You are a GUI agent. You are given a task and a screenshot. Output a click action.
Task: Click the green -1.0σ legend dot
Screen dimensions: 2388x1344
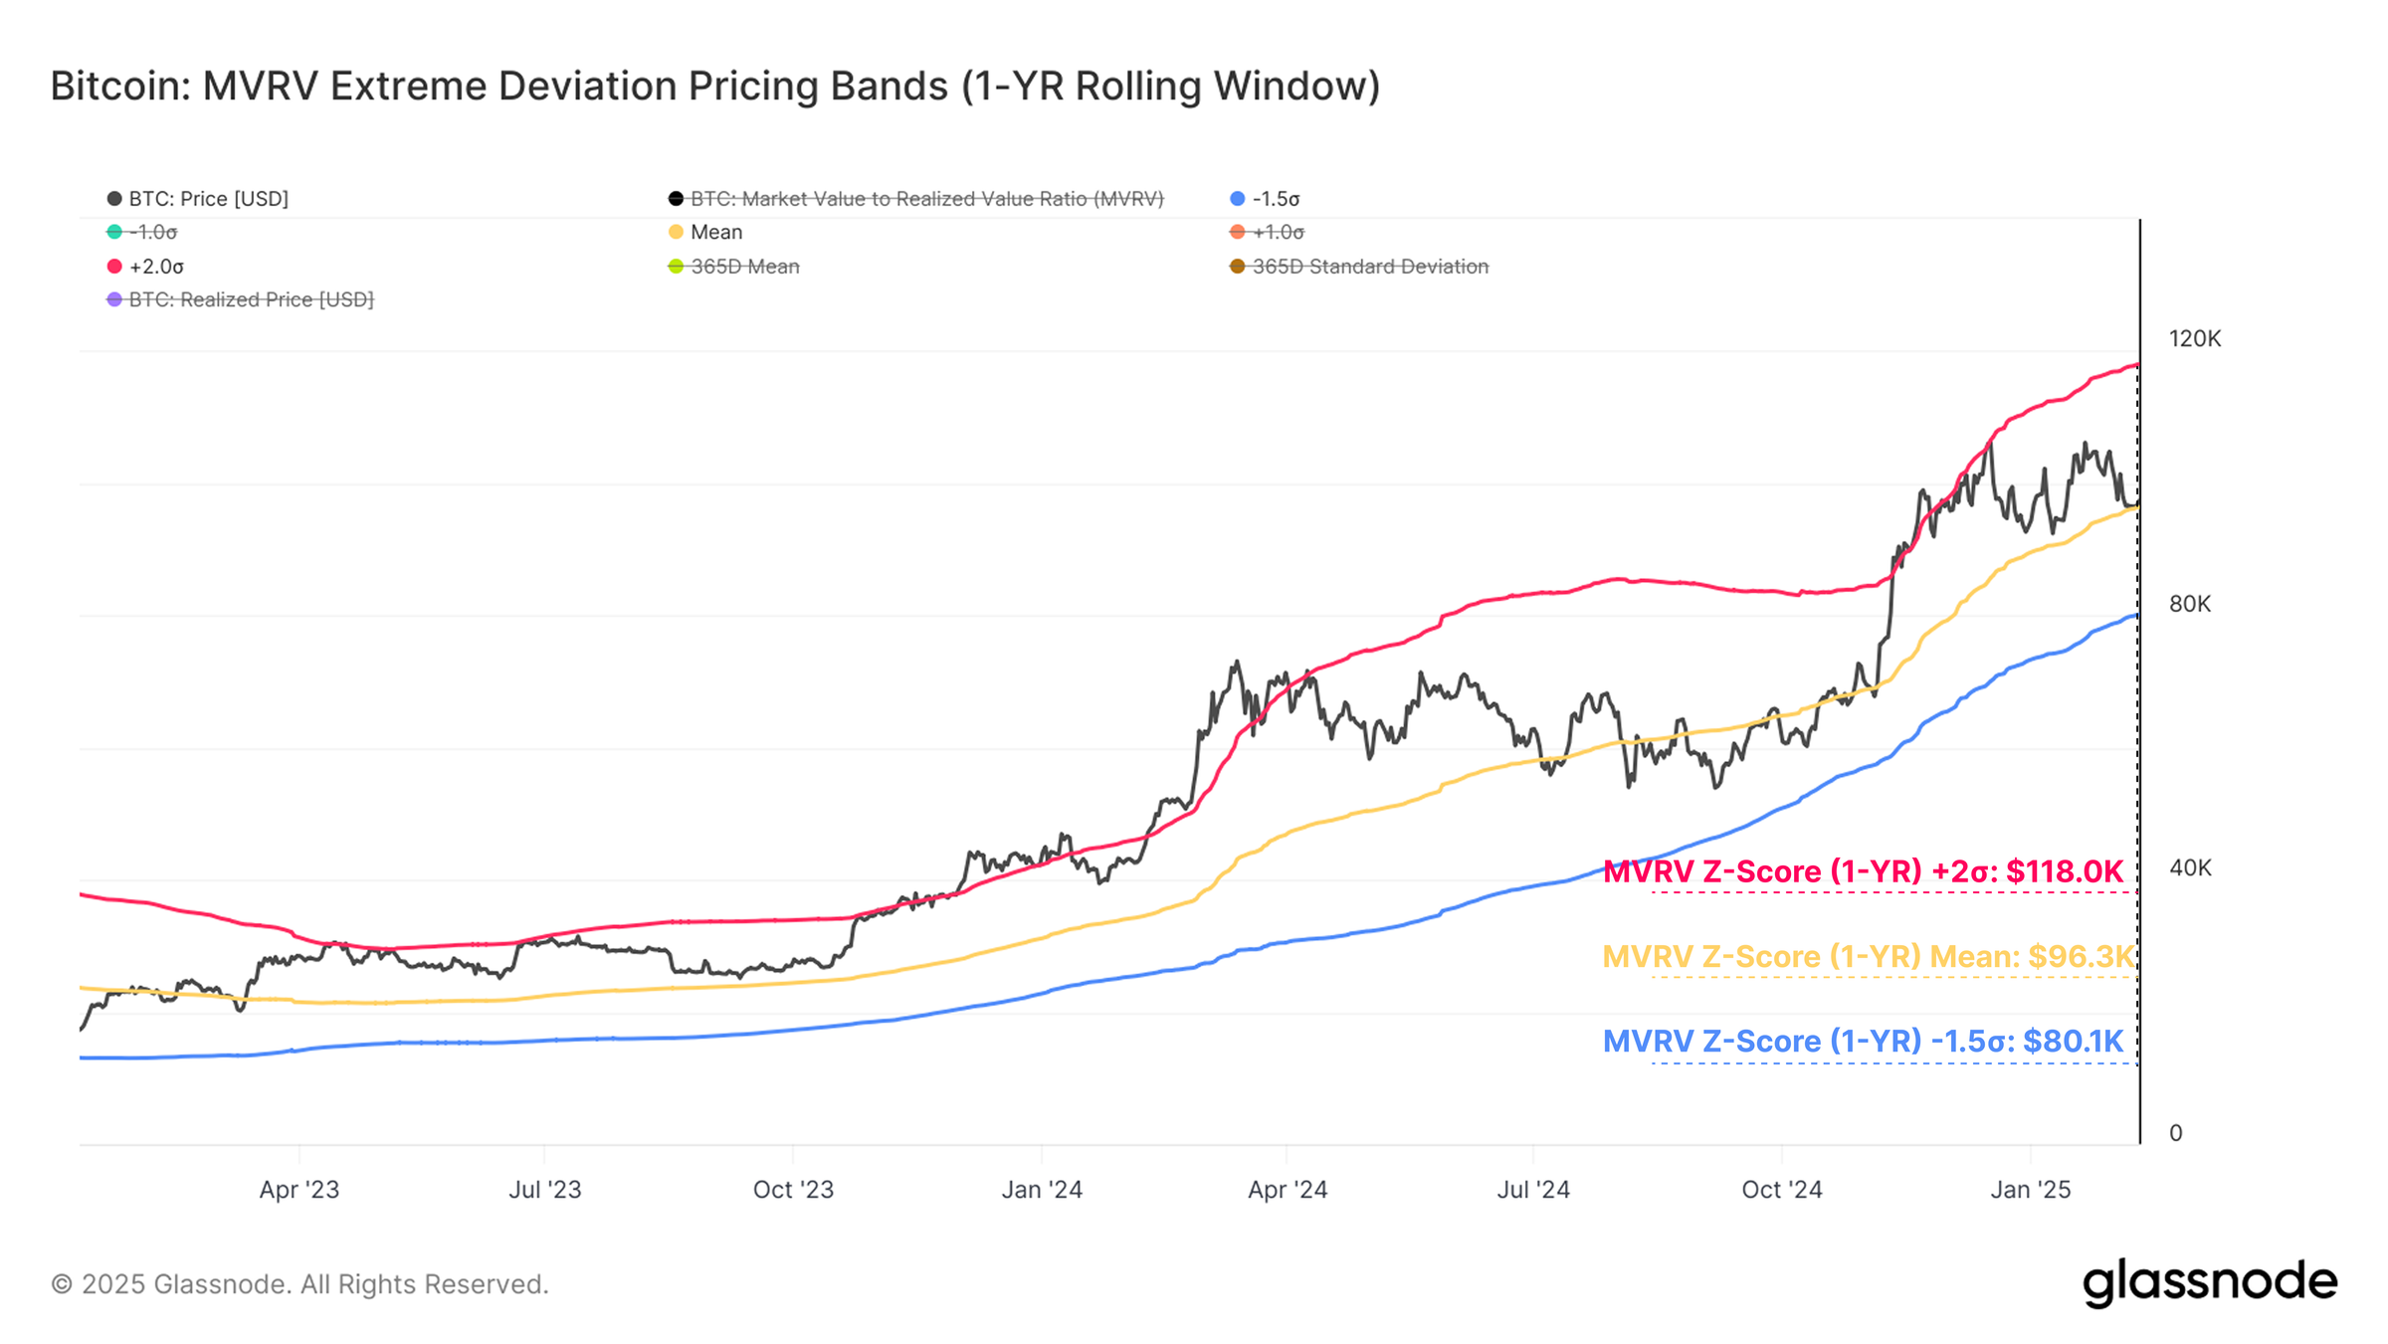112,232
